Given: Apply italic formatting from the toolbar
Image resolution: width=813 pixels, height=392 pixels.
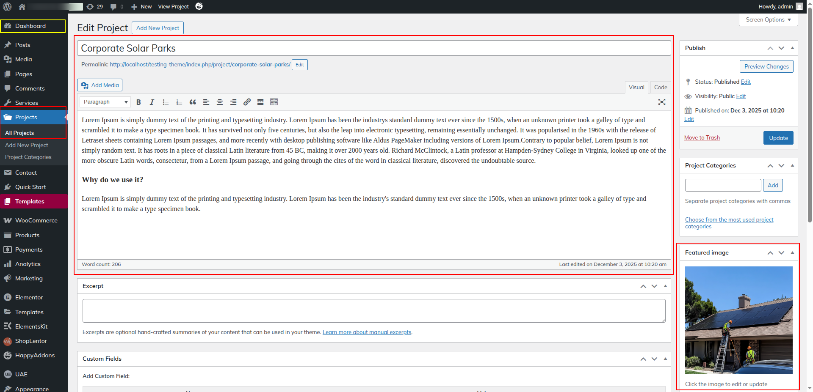Looking at the screenshot, I should point(152,102).
